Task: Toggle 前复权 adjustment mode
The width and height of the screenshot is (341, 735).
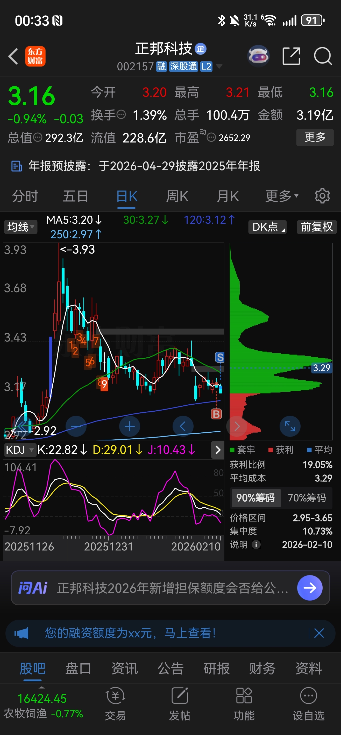Action: (316, 227)
